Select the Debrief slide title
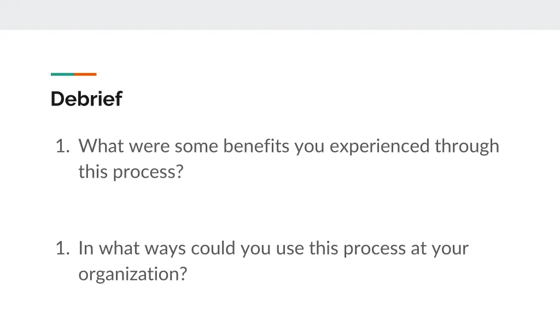 coord(86,98)
